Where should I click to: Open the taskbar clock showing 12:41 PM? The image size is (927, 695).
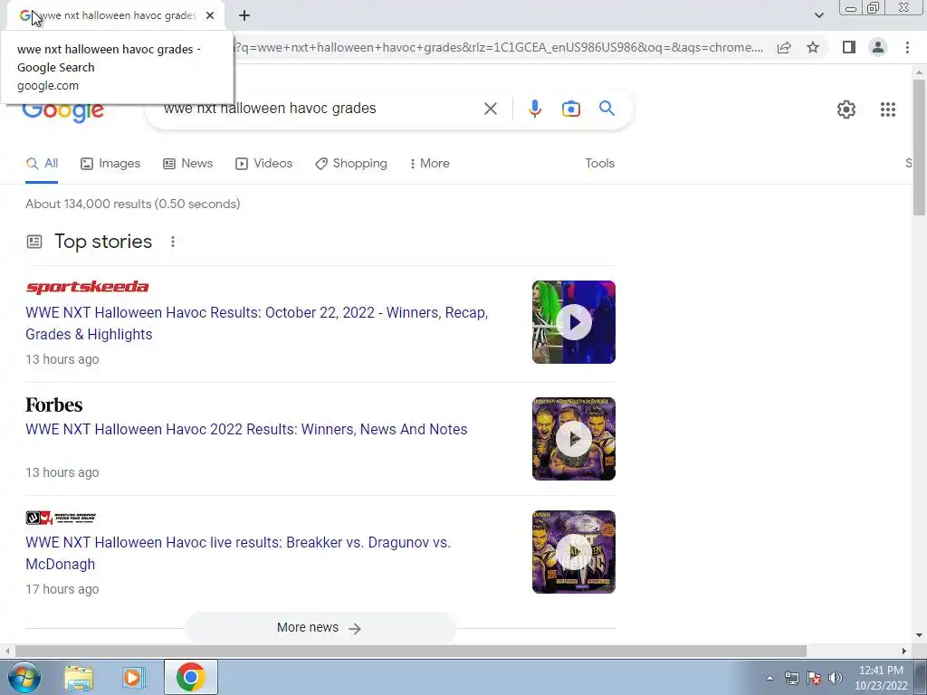pyautogui.click(x=881, y=678)
